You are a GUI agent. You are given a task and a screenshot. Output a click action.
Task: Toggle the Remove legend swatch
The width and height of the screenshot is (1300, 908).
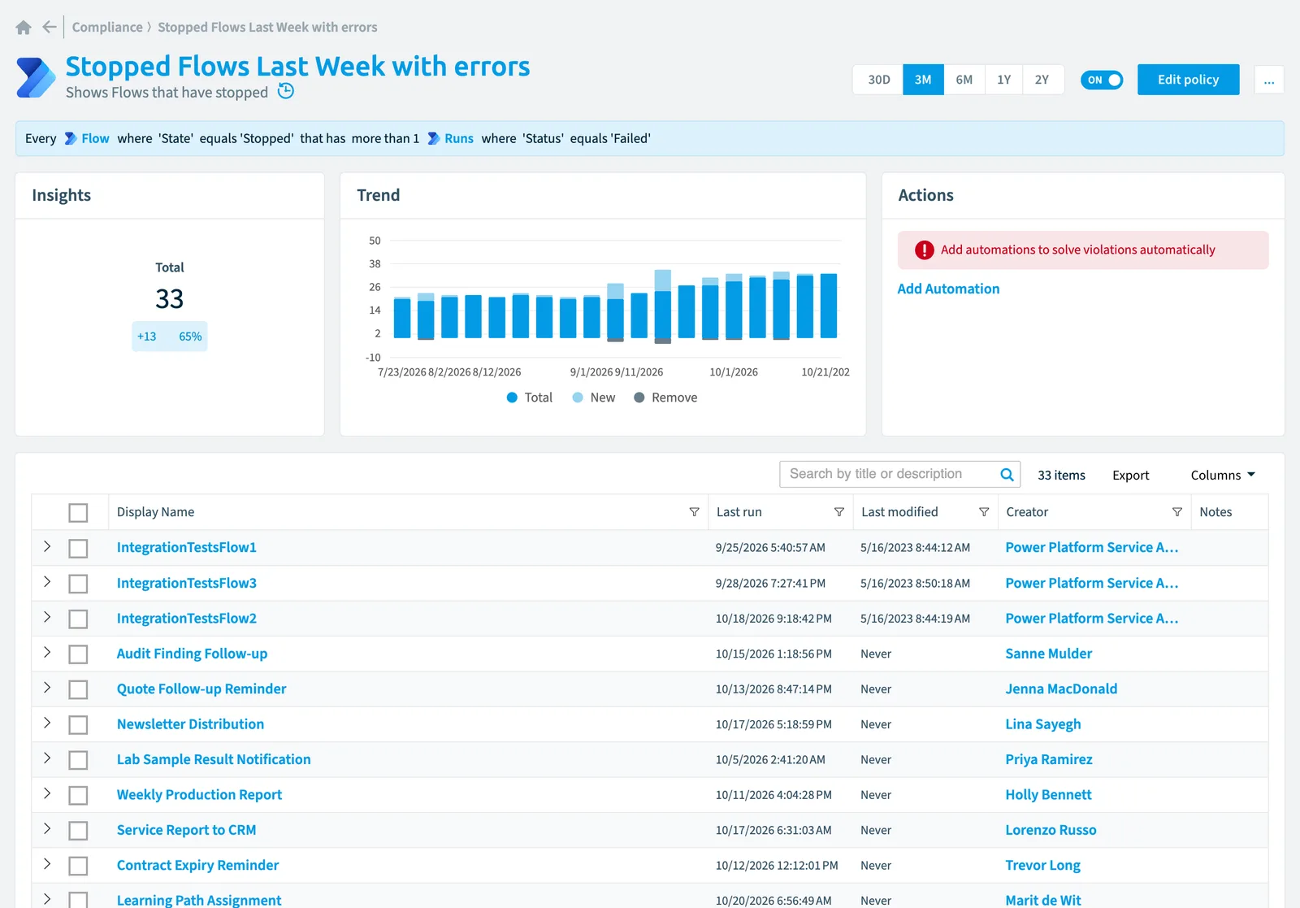639,398
